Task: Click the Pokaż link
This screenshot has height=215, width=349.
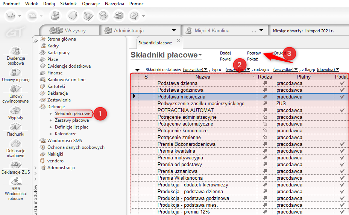Action: [x=252, y=59]
